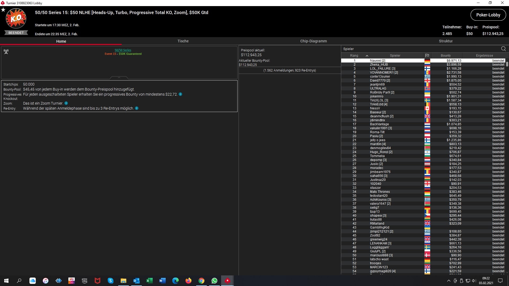The height and width of the screenshot is (286, 509).
Task: Open the player search magnifier
Action: (503, 49)
